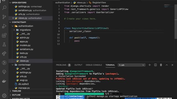Screen dimensions: 177x99
Task: Open settings.py under contactsapi folder
Action: [30, 73]
